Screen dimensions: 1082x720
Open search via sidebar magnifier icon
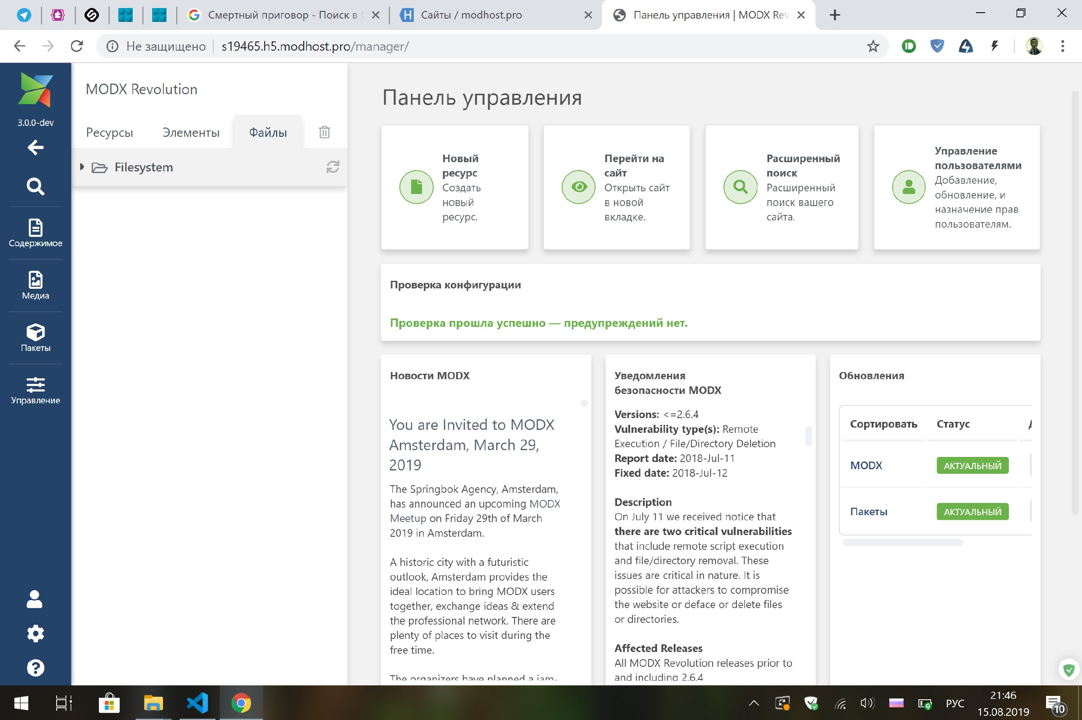click(x=36, y=186)
